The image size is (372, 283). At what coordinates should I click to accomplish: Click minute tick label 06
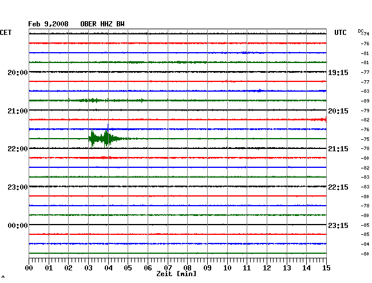[148, 268]
